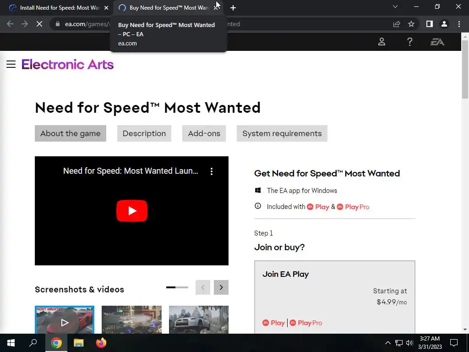Open Windows taskbar search

33,343
